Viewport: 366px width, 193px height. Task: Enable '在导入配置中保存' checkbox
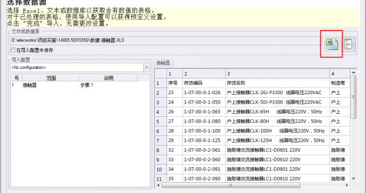(x=13, y=50)
